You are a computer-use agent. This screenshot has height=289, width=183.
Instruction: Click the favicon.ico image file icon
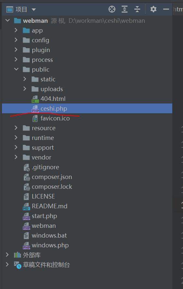tap(35, 118)
